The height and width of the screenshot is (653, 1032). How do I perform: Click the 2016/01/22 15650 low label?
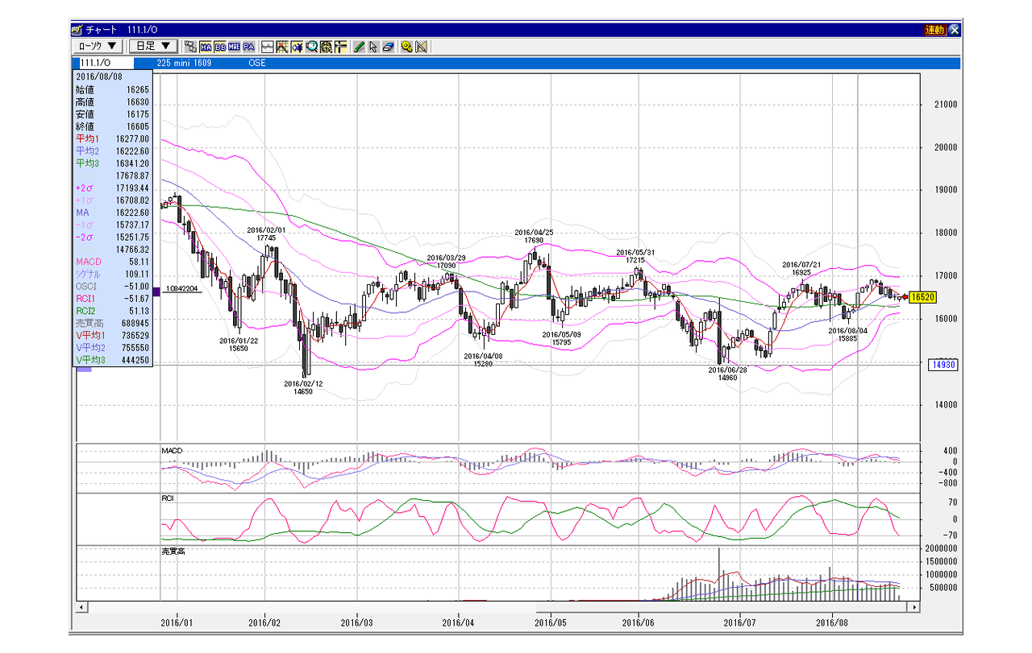239,345
